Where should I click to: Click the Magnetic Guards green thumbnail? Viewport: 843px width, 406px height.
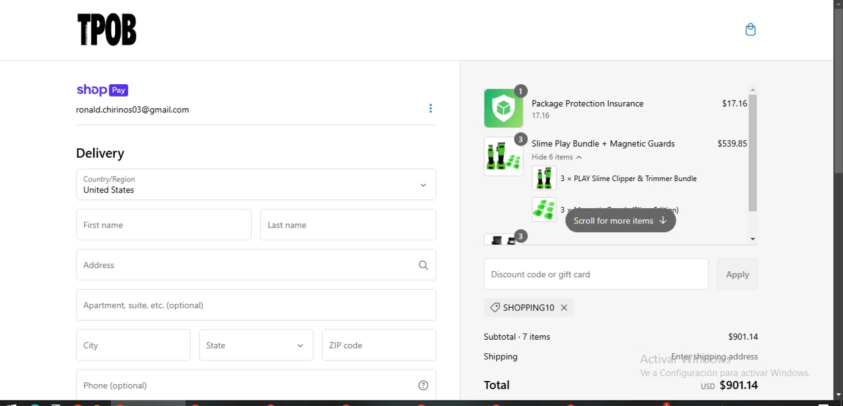544,209
